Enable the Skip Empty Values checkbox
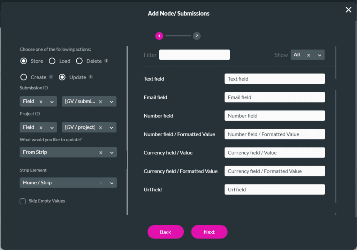The height and width of the screenshot is (250, 357). pos(23,201)
